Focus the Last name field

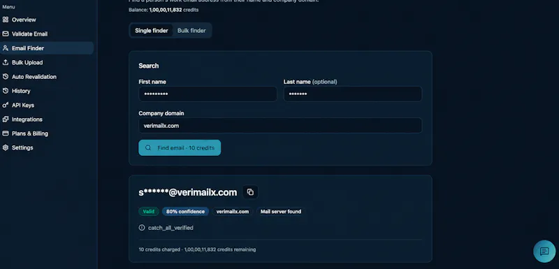point(353,94)
